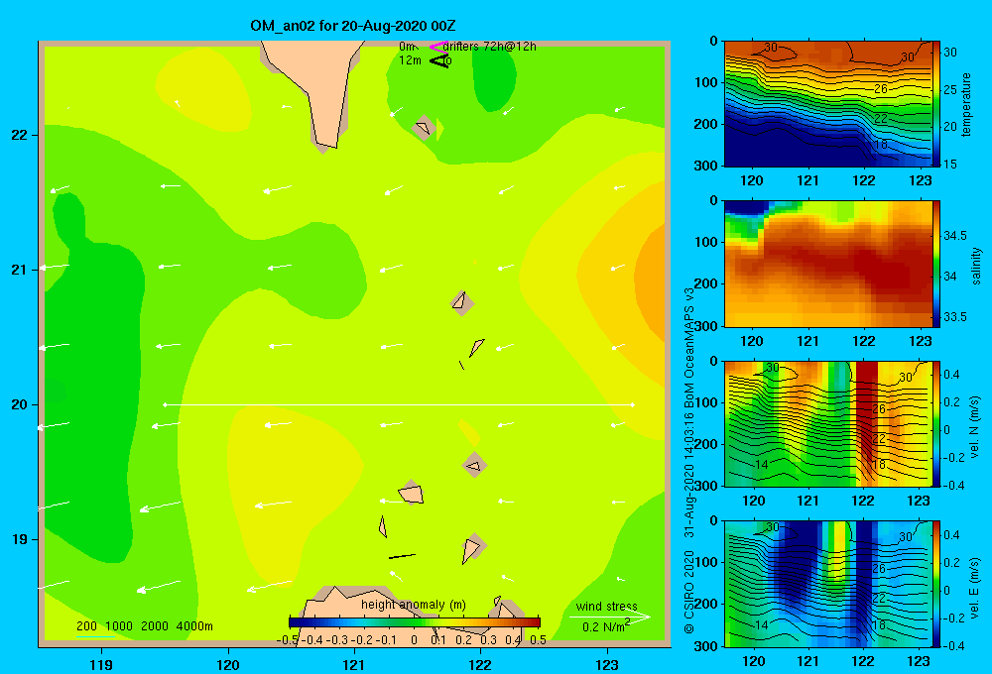Click the 'temperature' axis label

(x=966, y=105)
